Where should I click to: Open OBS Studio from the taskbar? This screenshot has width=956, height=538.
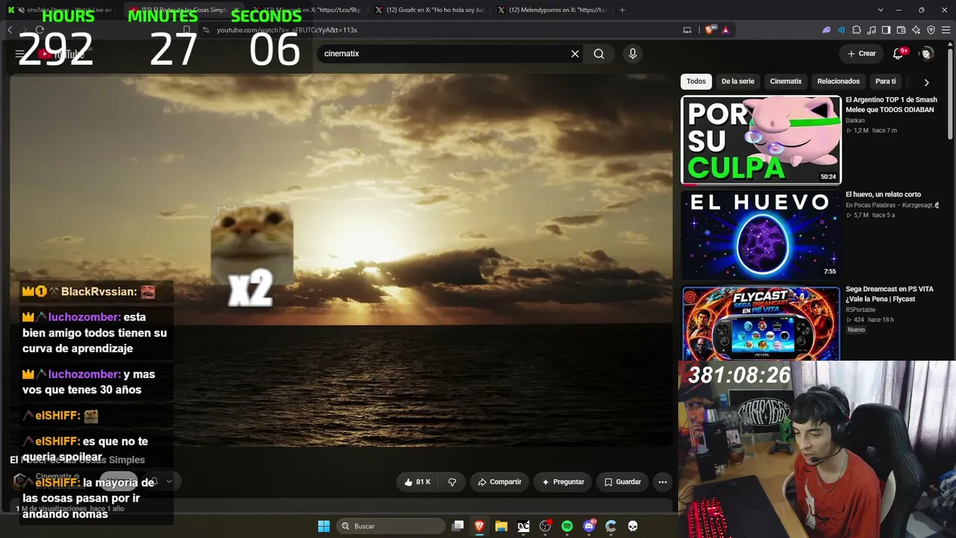pyautogui.click(x=545, y=526)
